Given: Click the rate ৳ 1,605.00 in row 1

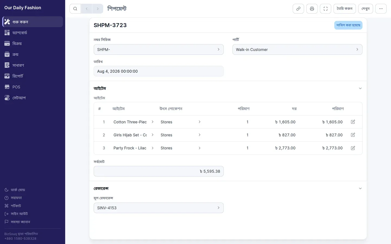Looking at the screenshot, I should click(x=285, y=122).
